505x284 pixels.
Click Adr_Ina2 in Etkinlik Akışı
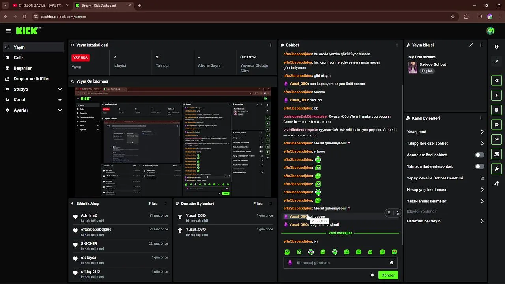(89, 215)
